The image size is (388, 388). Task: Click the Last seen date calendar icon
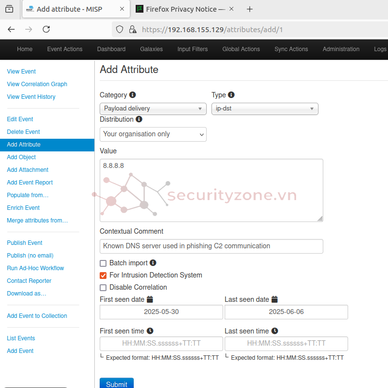point(275,299)
